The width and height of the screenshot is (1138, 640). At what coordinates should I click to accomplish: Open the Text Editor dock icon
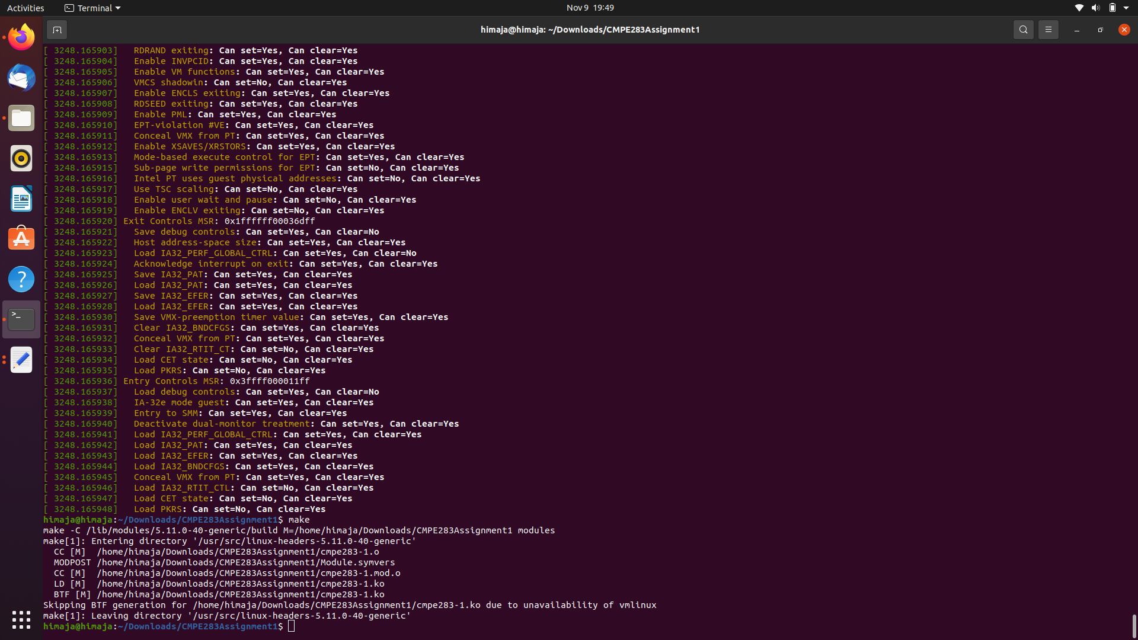pyautogui.click(x=21, y=360)
